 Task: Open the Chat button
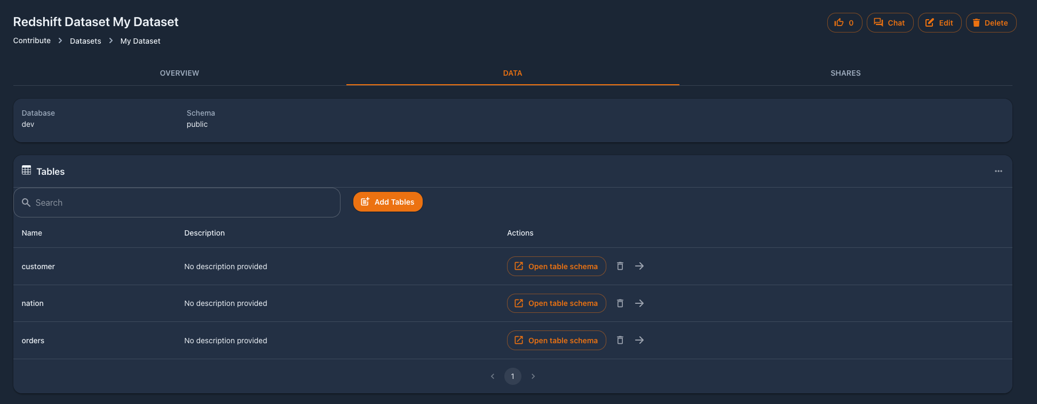coord(890,23)
